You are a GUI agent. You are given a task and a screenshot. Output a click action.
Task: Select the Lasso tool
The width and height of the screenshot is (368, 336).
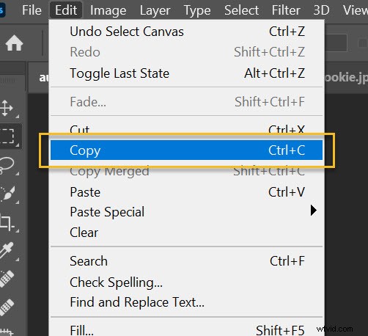pyautogui.click(x=7, y=165)
